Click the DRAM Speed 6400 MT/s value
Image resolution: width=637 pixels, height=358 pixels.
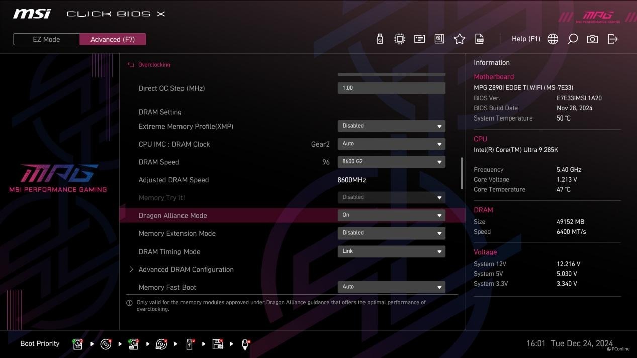pos(571,232)
